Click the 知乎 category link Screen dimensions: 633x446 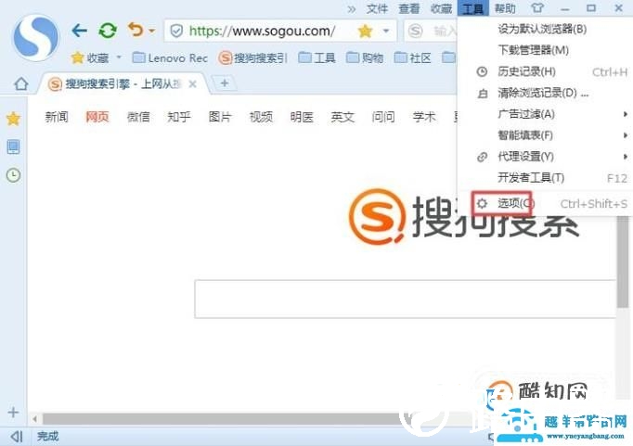coord(179,117)
